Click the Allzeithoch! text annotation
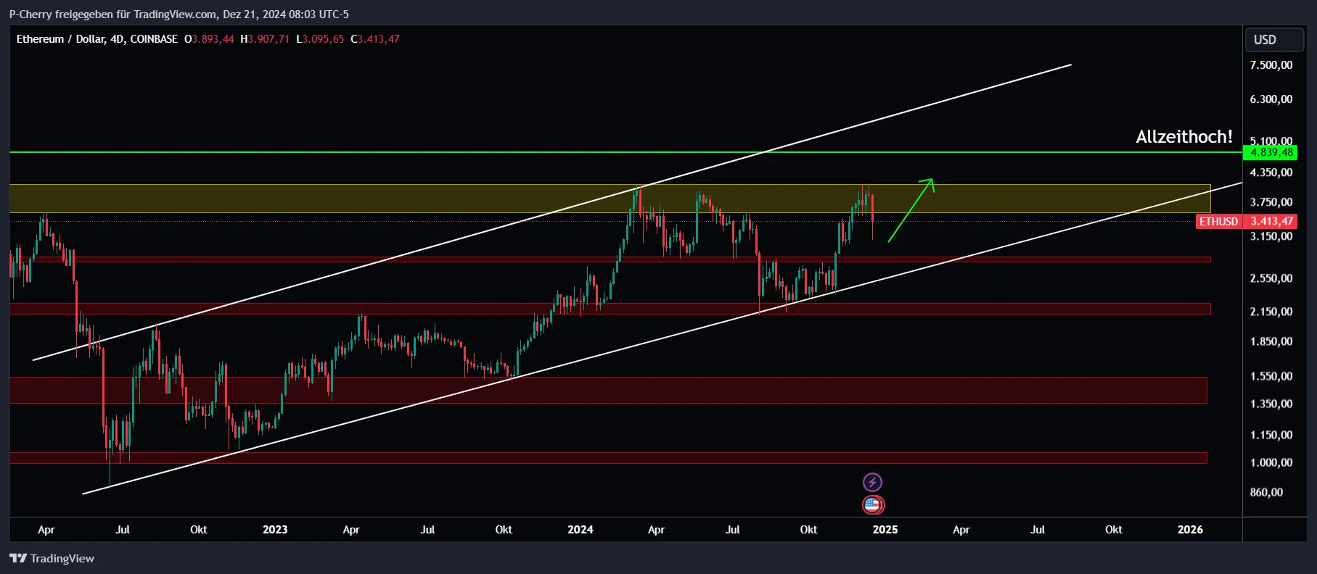 click(x=1183, y=136)
